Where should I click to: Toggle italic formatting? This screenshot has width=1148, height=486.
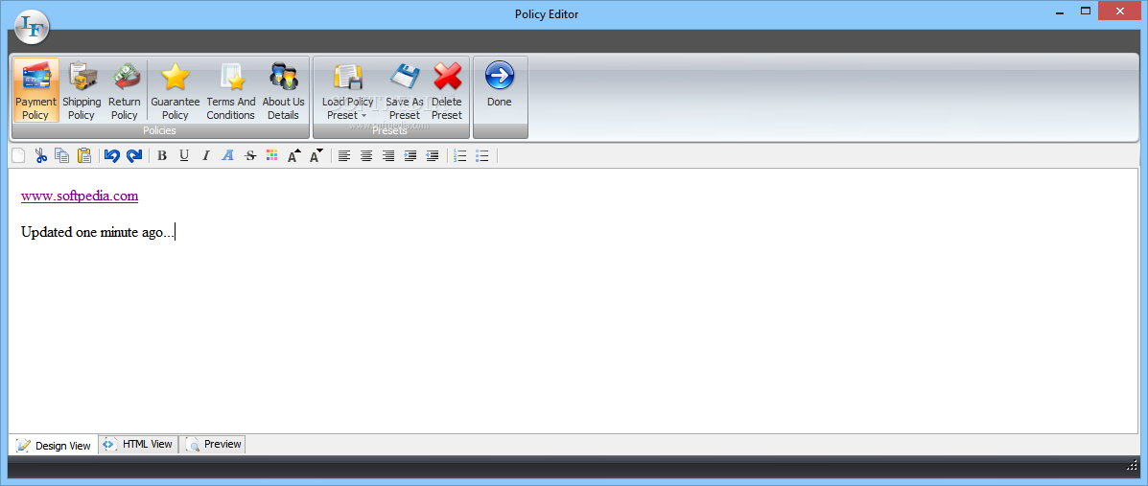pos(206,155)
